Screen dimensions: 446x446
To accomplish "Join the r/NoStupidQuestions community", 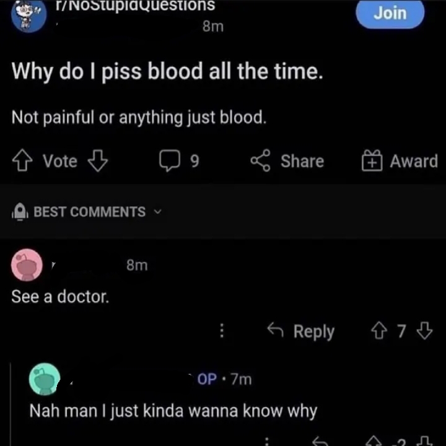I will (x=390, y=14).
